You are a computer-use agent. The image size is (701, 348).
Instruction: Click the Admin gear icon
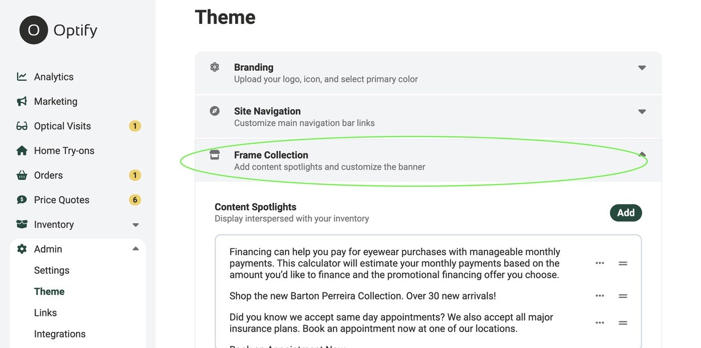coord(22,249)
